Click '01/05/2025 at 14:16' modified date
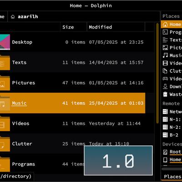 click(x=116, y=83)
